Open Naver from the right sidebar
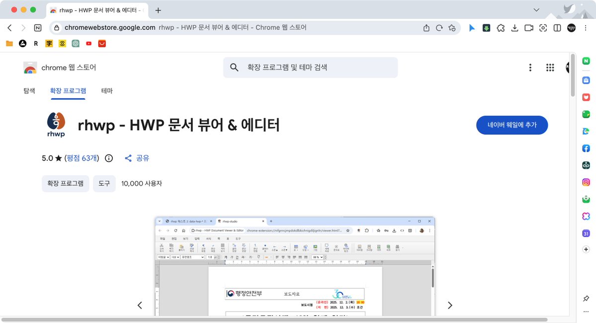Image resolution: width=596 pixels, height=323 pixels. click(x=586, y=60)
